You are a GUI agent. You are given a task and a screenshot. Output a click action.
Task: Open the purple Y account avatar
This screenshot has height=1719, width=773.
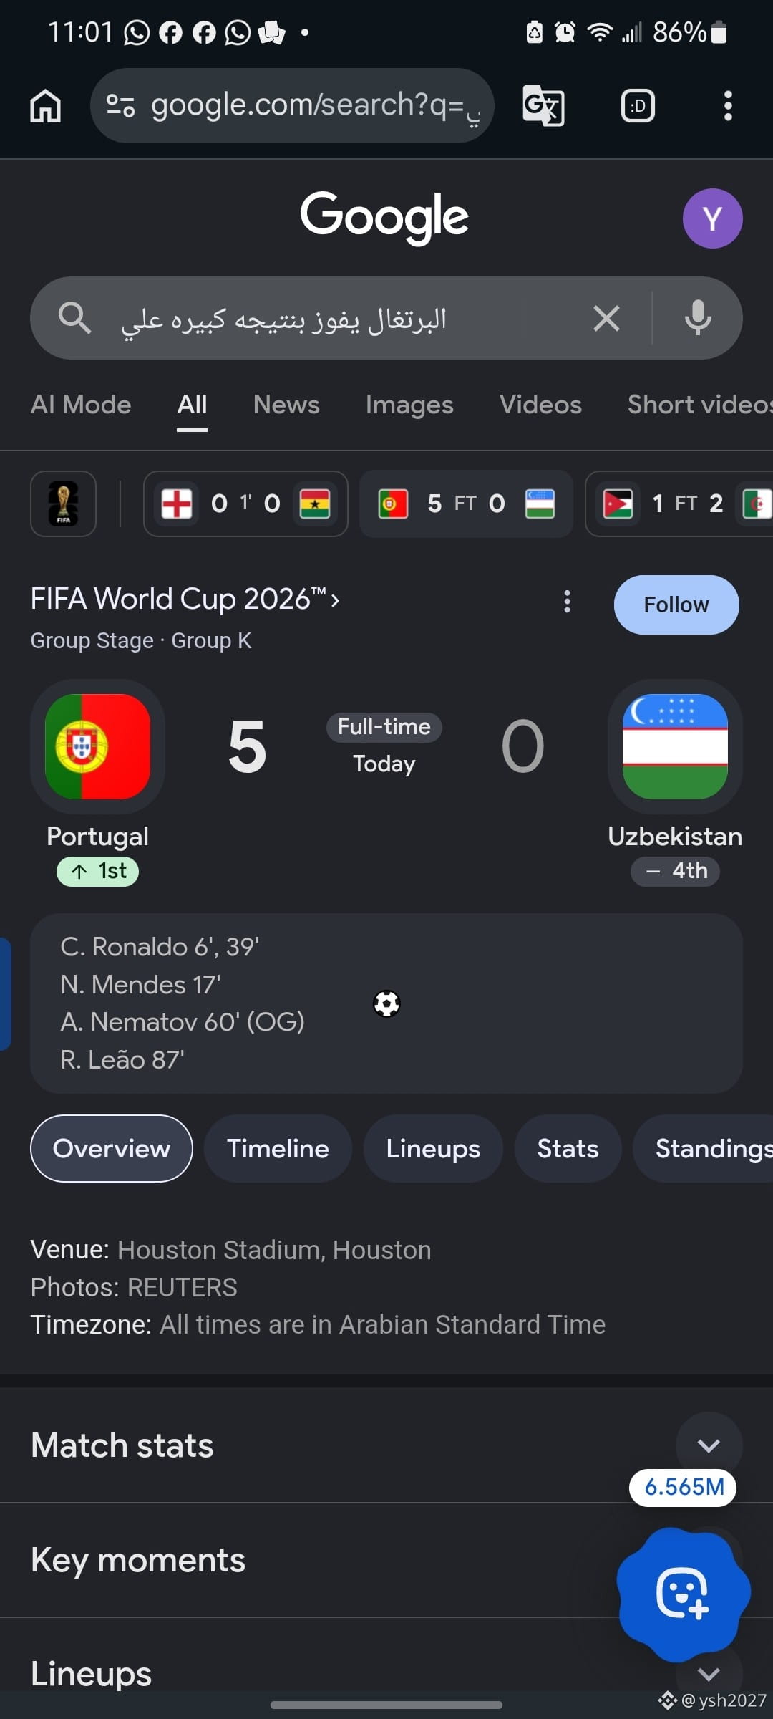pos(712,218)
